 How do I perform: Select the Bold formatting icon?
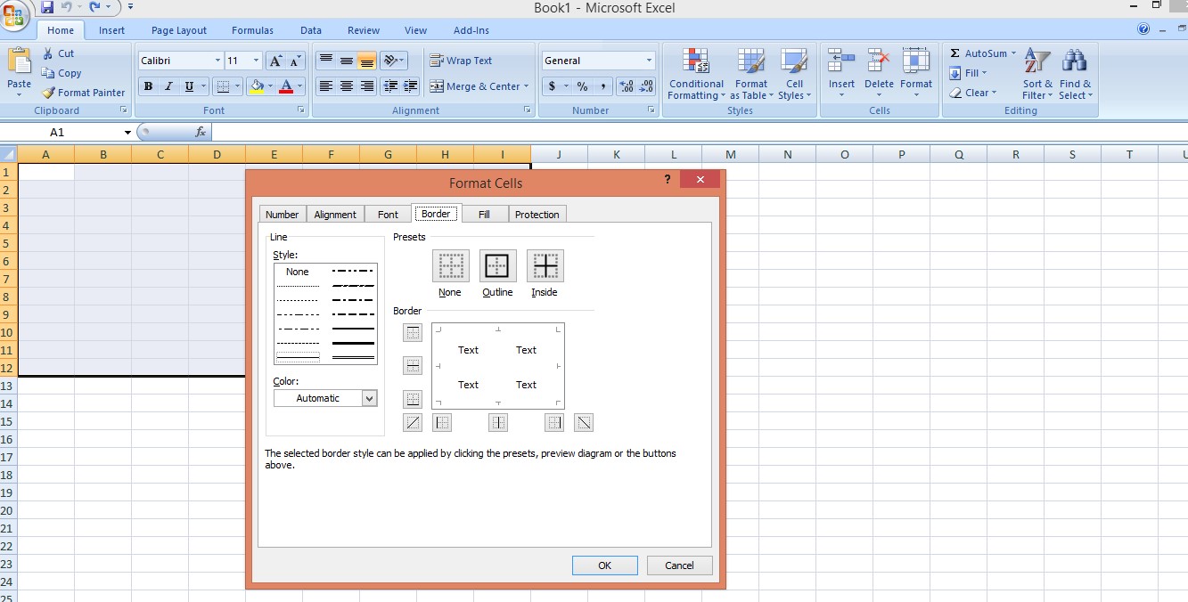[148, 86]
